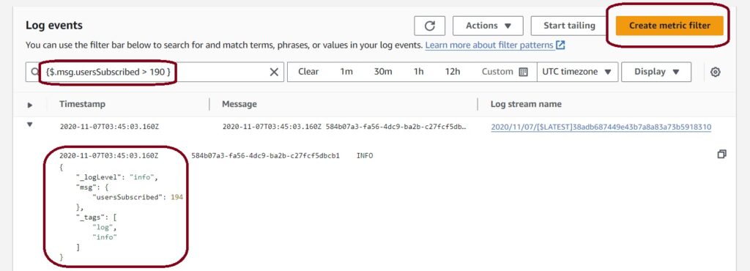Expand all rows using header arrow
This screenshot has height=271, width=750.
(29, 105)
